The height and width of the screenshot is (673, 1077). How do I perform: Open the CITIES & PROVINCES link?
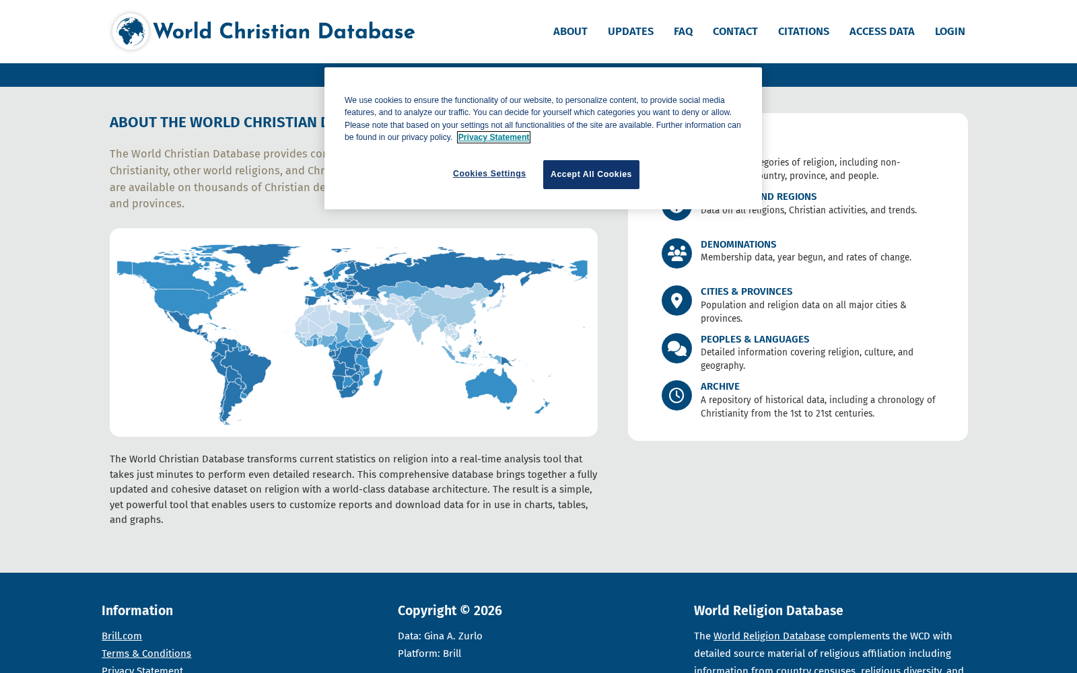pos(746,291)
